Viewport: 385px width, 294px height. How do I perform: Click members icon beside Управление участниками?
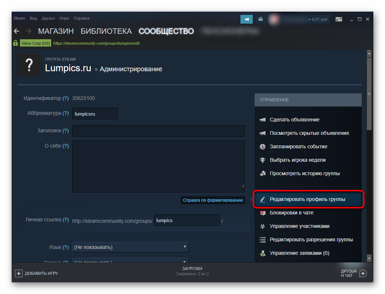click(263, 226)
